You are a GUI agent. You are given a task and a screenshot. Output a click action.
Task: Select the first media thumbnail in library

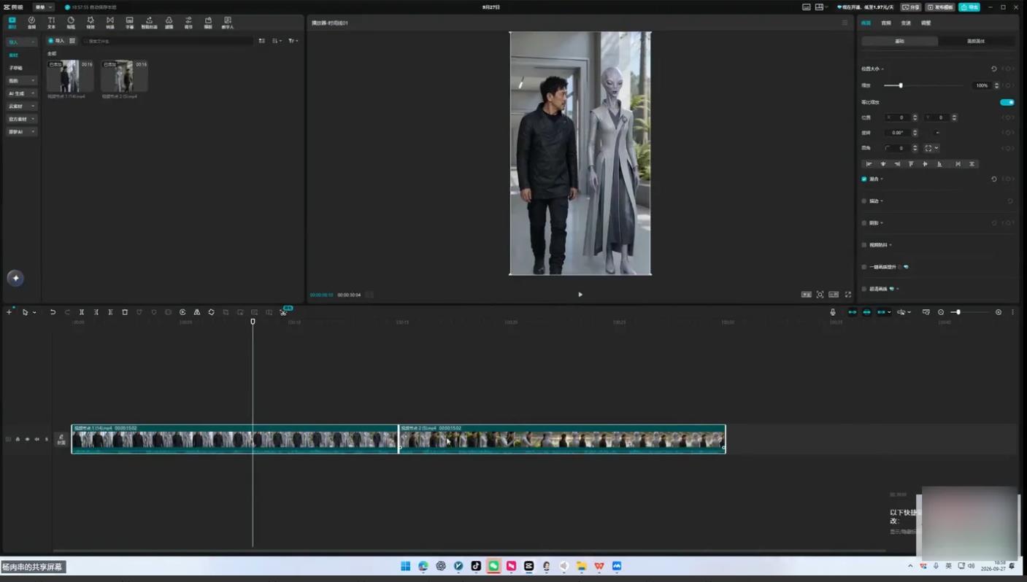(70, 77)
